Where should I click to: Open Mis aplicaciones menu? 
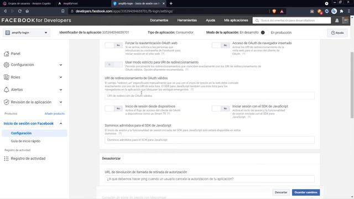click(x=236, y=20)
